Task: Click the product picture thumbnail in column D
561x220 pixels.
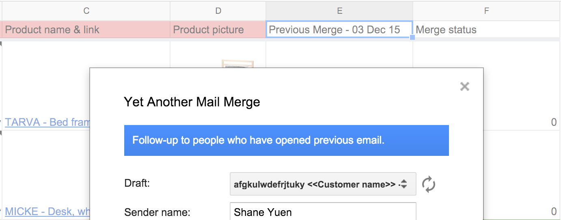Action: [x=238, y=64]
